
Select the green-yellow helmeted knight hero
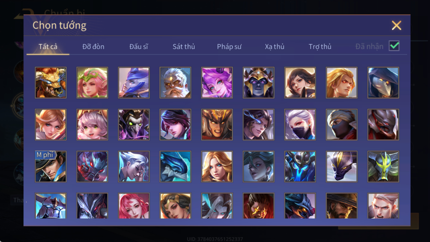[383, 166]
